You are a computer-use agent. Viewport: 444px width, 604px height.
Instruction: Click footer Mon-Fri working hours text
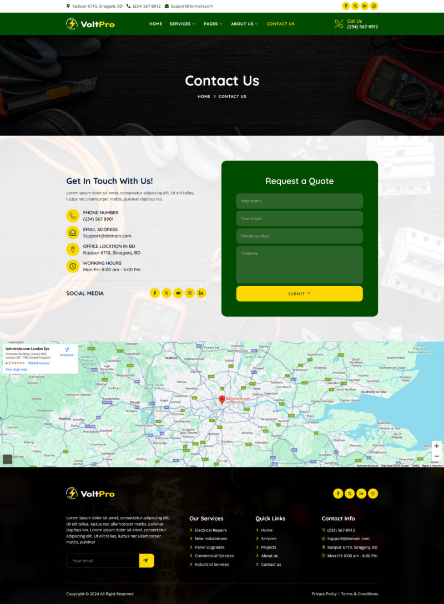(352, 555)
